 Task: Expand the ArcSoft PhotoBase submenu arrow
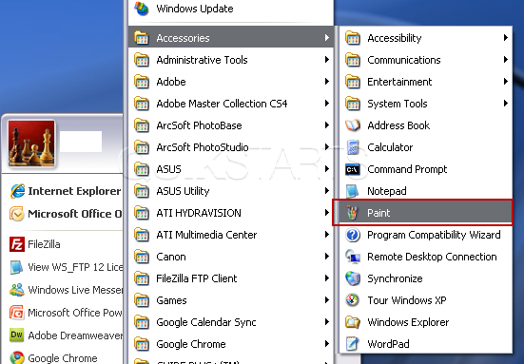[x=327, y=125]
